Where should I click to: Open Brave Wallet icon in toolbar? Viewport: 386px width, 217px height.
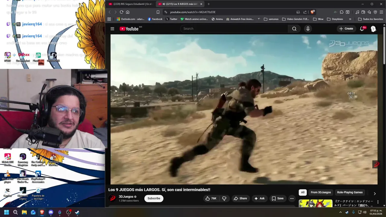point(363,12)
